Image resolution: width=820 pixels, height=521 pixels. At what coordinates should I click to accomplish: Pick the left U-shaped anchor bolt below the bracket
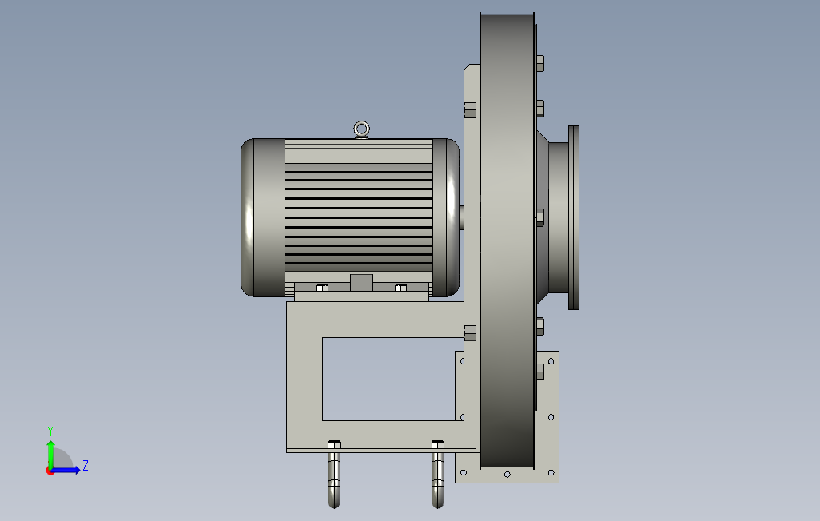(334, 475)
